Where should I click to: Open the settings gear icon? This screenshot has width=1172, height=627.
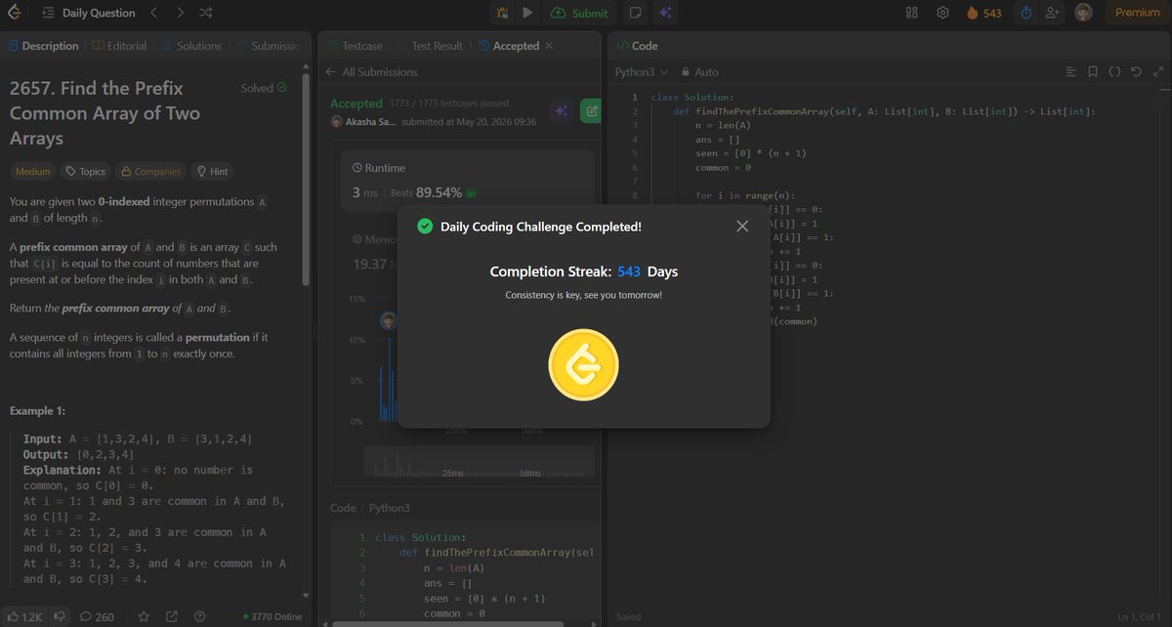click(x=942, y=13)
